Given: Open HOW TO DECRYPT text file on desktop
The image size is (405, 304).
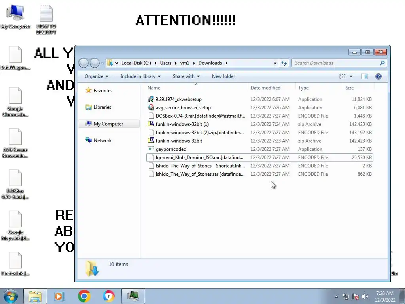Looking at the screenshot, I should 46,20.
